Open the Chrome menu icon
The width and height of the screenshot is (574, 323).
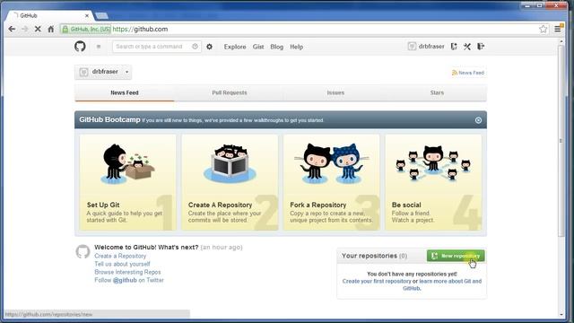tap(558, 29)
